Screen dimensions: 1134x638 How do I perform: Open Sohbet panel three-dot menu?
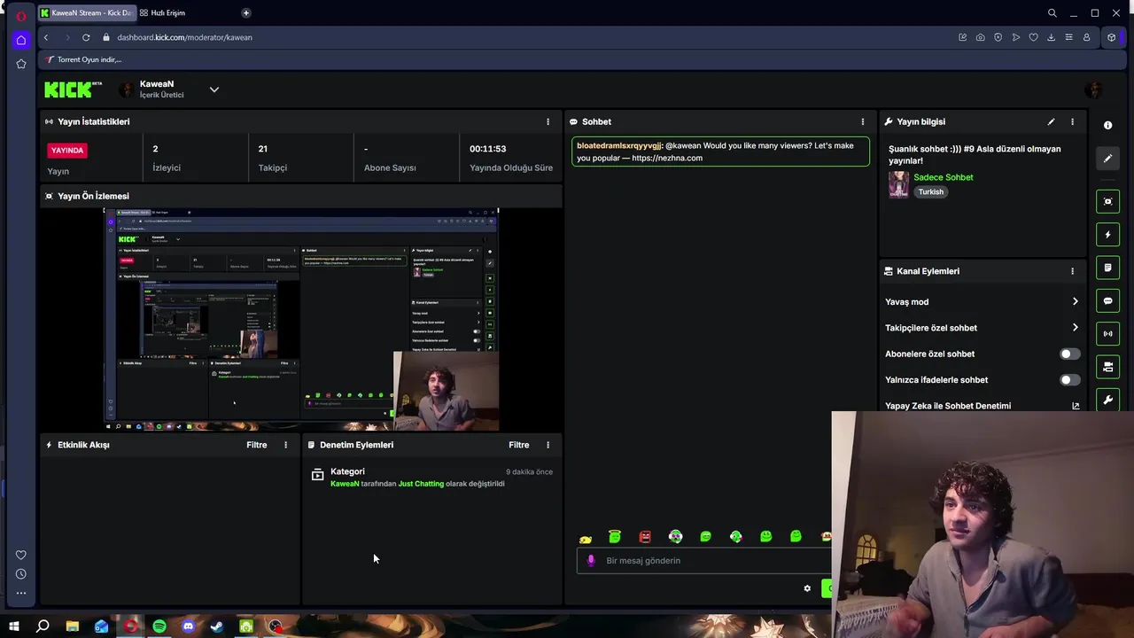(x=863, y=121)
